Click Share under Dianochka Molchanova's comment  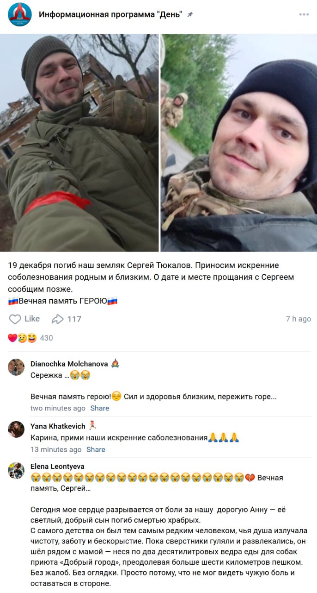point(100,408)
